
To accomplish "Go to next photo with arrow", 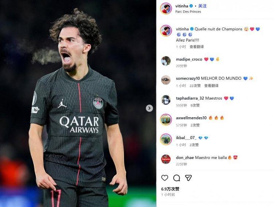I will pos(149,108).
